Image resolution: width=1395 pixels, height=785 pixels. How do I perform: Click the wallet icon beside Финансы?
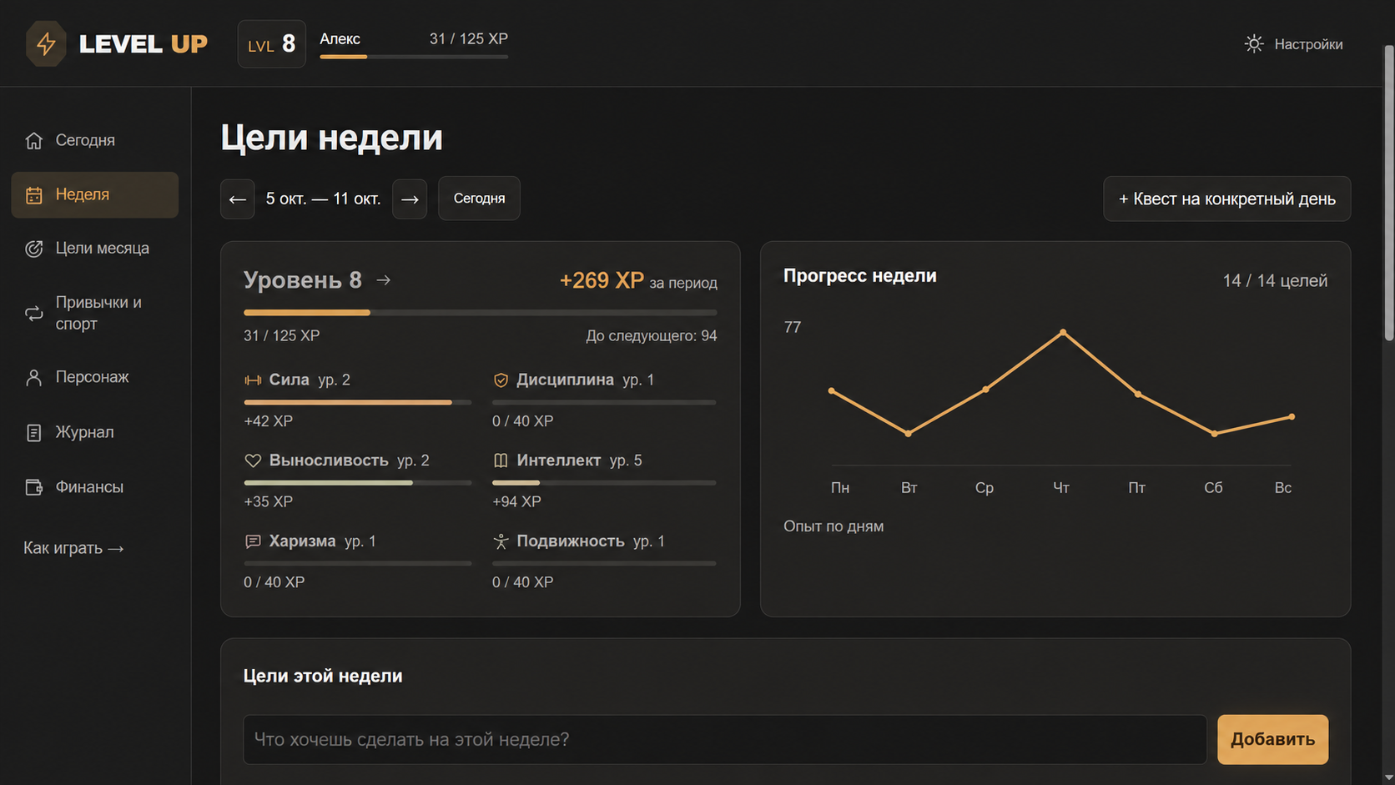[33, 487]
